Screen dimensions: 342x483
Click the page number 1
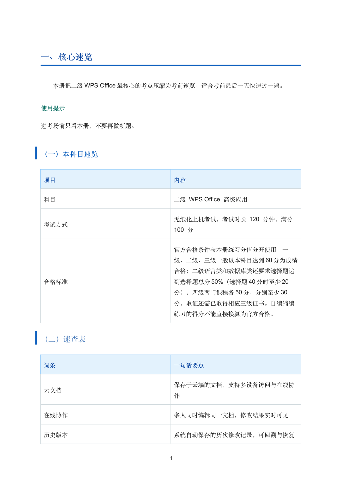pyautogui.click(x=171, y=458)
